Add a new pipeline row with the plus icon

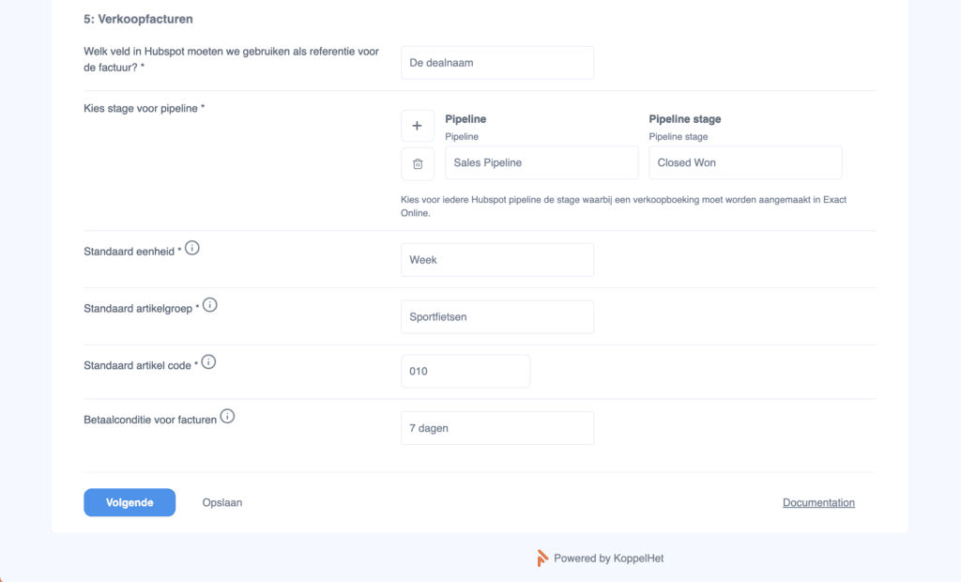417,125
